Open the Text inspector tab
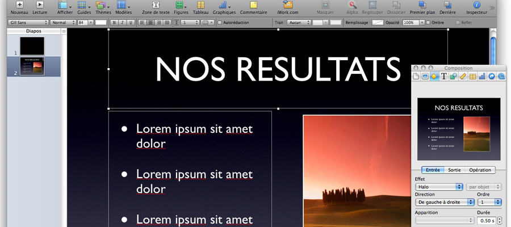511x227 pixels. point(443,76)
